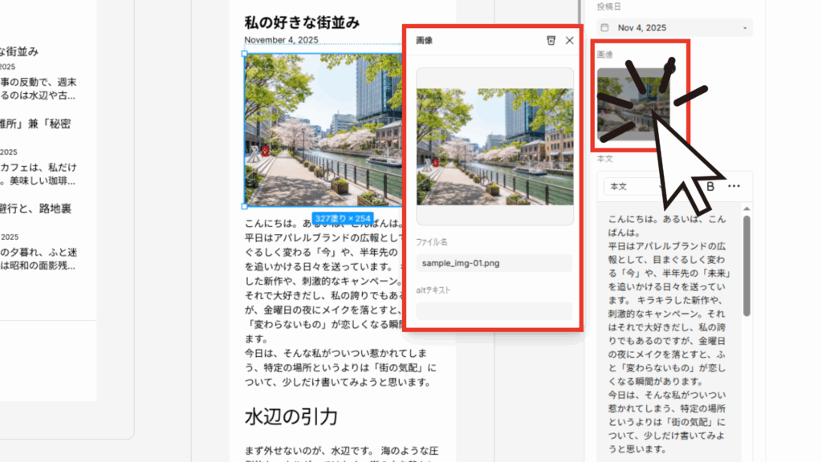Click the 私の好きな街並み page title
Image resolution: width=822 pixels, height=462 pixels.
click(302, 22)
